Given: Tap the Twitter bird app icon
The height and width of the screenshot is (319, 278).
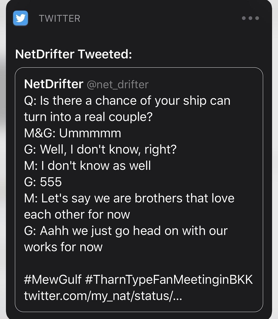Looking at the screenshot, I should click(21, 18).
